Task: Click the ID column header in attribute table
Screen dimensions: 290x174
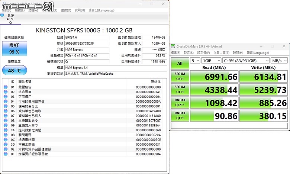Action: point(13,81)
